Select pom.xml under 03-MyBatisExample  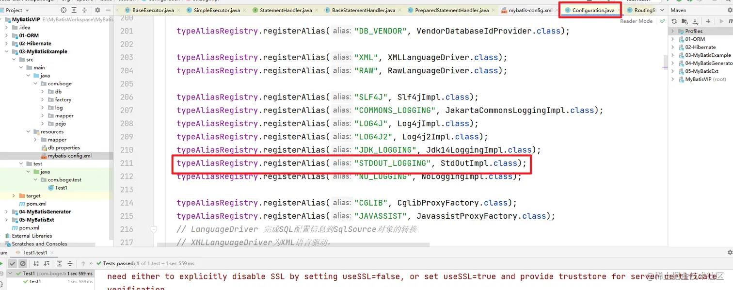tap(32, 204)
